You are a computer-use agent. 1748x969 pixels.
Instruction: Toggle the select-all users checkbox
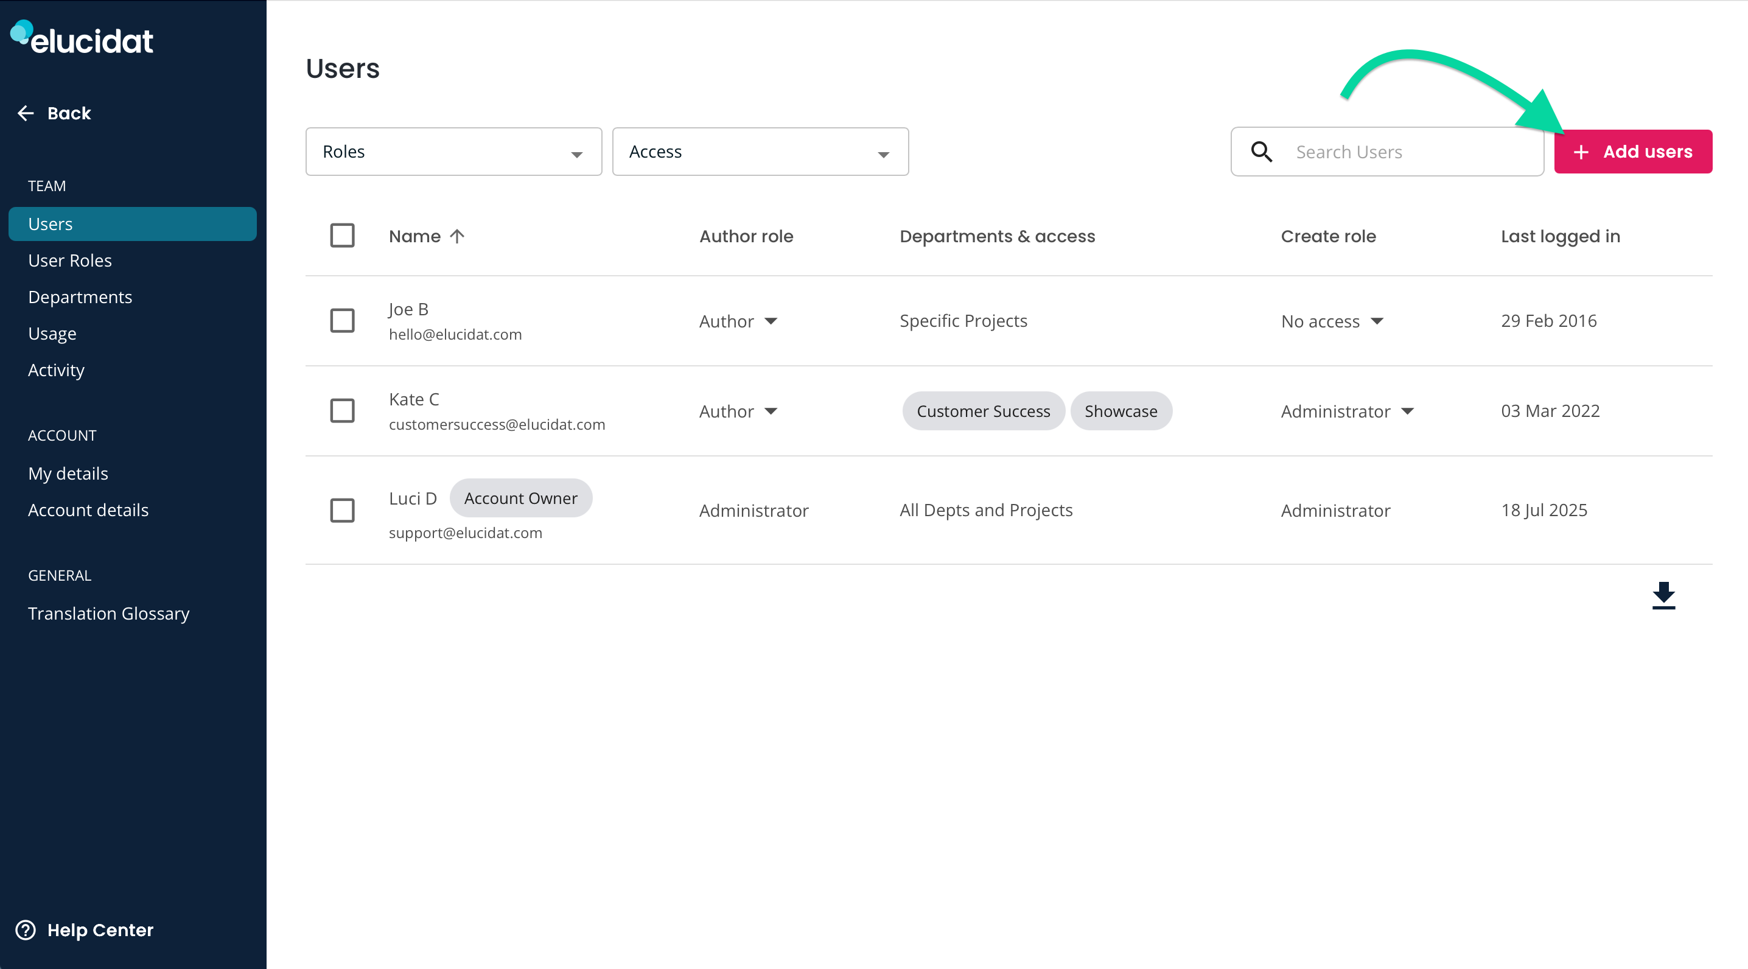[342, 236]
